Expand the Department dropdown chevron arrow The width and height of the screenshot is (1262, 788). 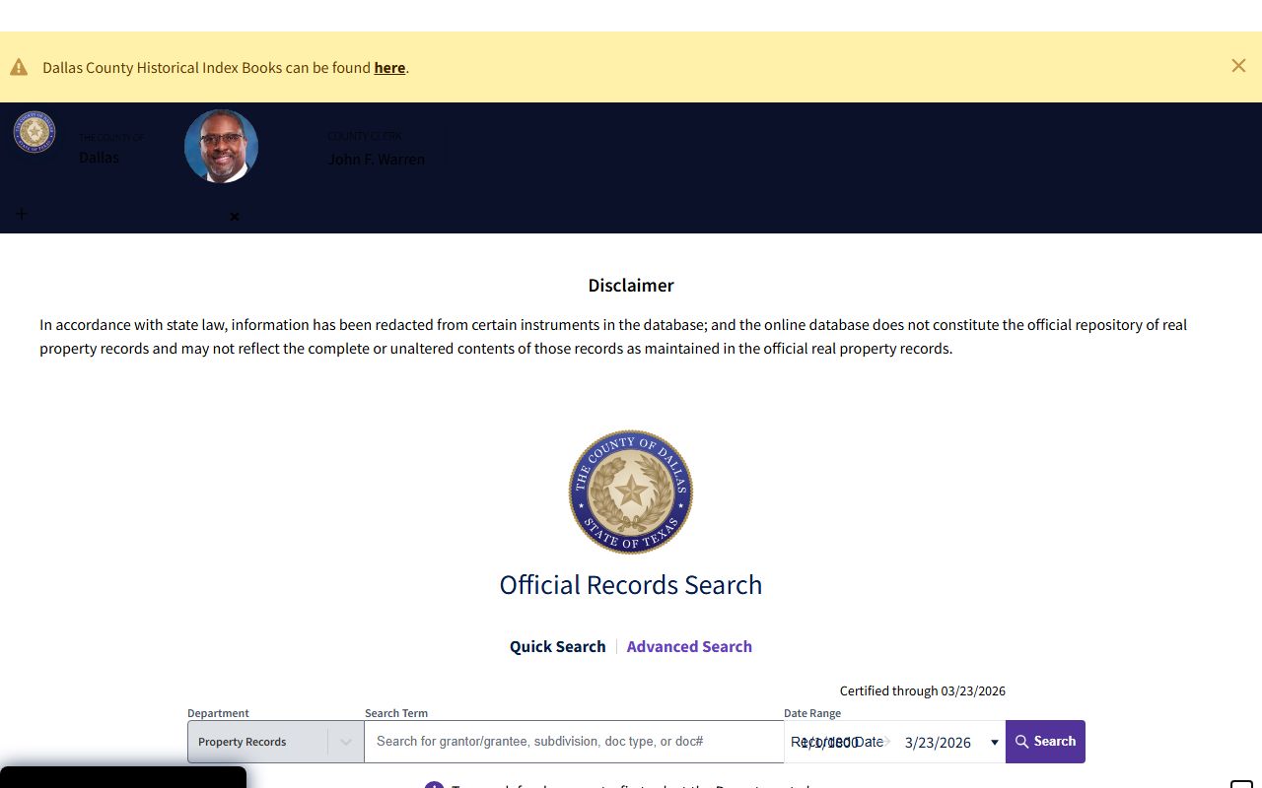point(345,743)
